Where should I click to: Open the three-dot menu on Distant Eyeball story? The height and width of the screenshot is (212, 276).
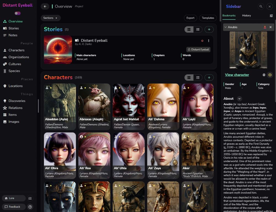click(x=209, y=41)
